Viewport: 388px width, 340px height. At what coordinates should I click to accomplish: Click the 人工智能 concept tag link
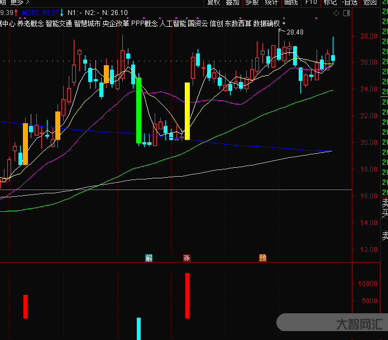pos(172,24)
